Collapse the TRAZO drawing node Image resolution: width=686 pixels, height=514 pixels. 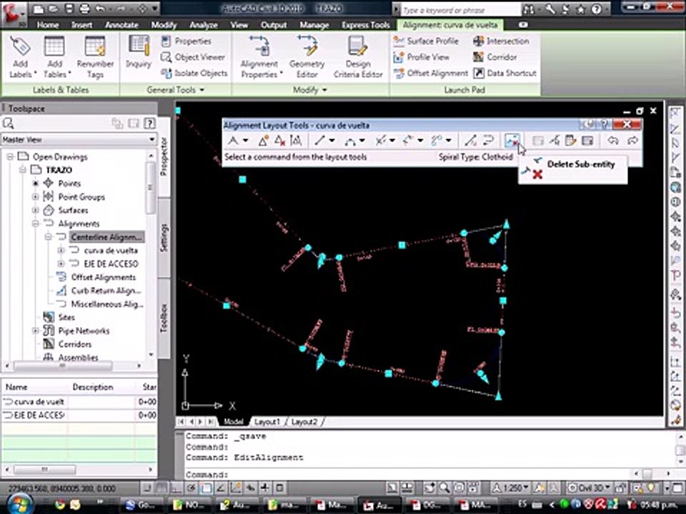[x=22, y=170]
